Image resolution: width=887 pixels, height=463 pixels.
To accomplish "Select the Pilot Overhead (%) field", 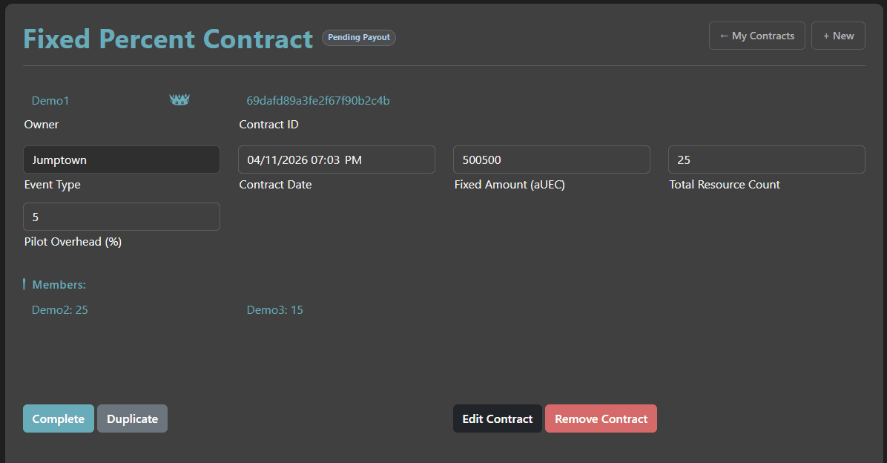I will (121, 217).
